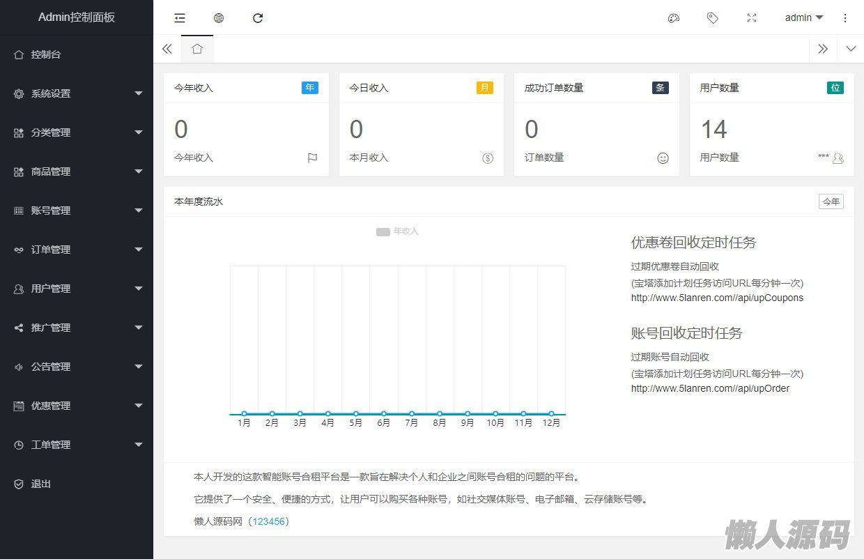This screenshot has height=559, width=864.
Task: Toggle sidebar collapse icon in top bar
Action: pyautogui.click(x=180, y=18)
